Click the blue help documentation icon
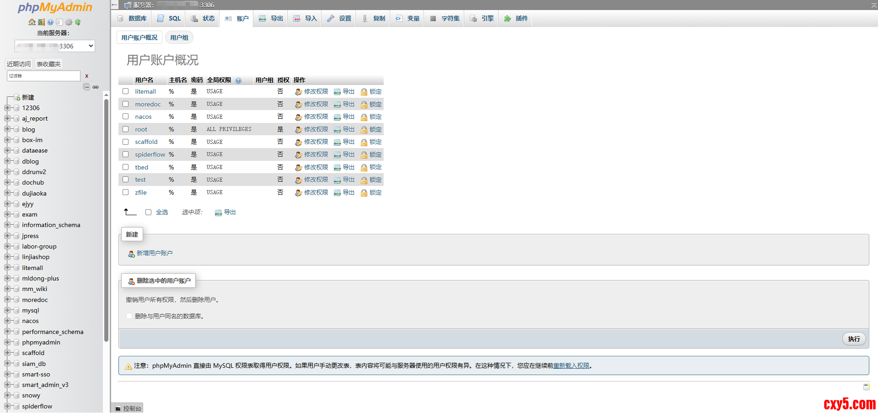Image resolution: width=878 pixels, height=413 pixels. (x=50, y=22)
